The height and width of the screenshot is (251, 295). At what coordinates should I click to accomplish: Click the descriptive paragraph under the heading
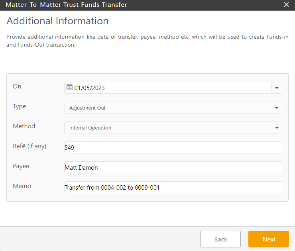coord(147,41)
